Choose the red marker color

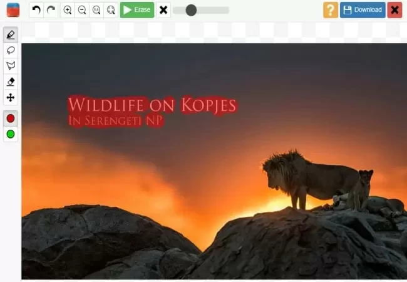(11, 118)
